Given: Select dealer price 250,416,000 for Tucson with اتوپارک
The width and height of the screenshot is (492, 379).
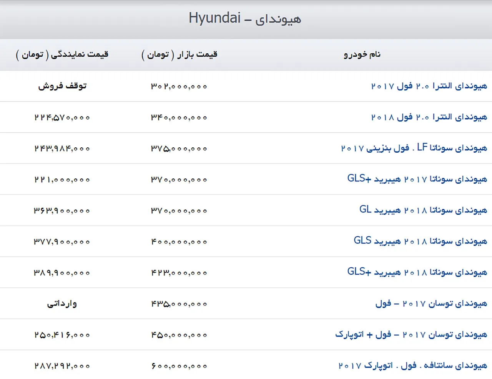Looking at the screenshot, I should (62, 335).
